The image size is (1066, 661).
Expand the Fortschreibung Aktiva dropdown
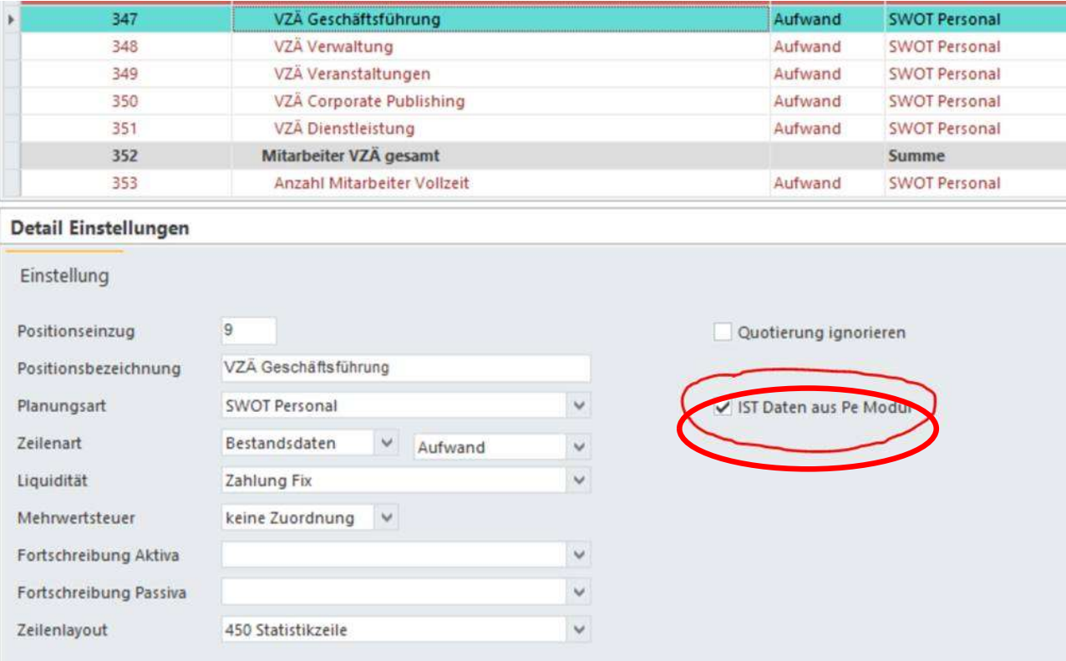580,555
